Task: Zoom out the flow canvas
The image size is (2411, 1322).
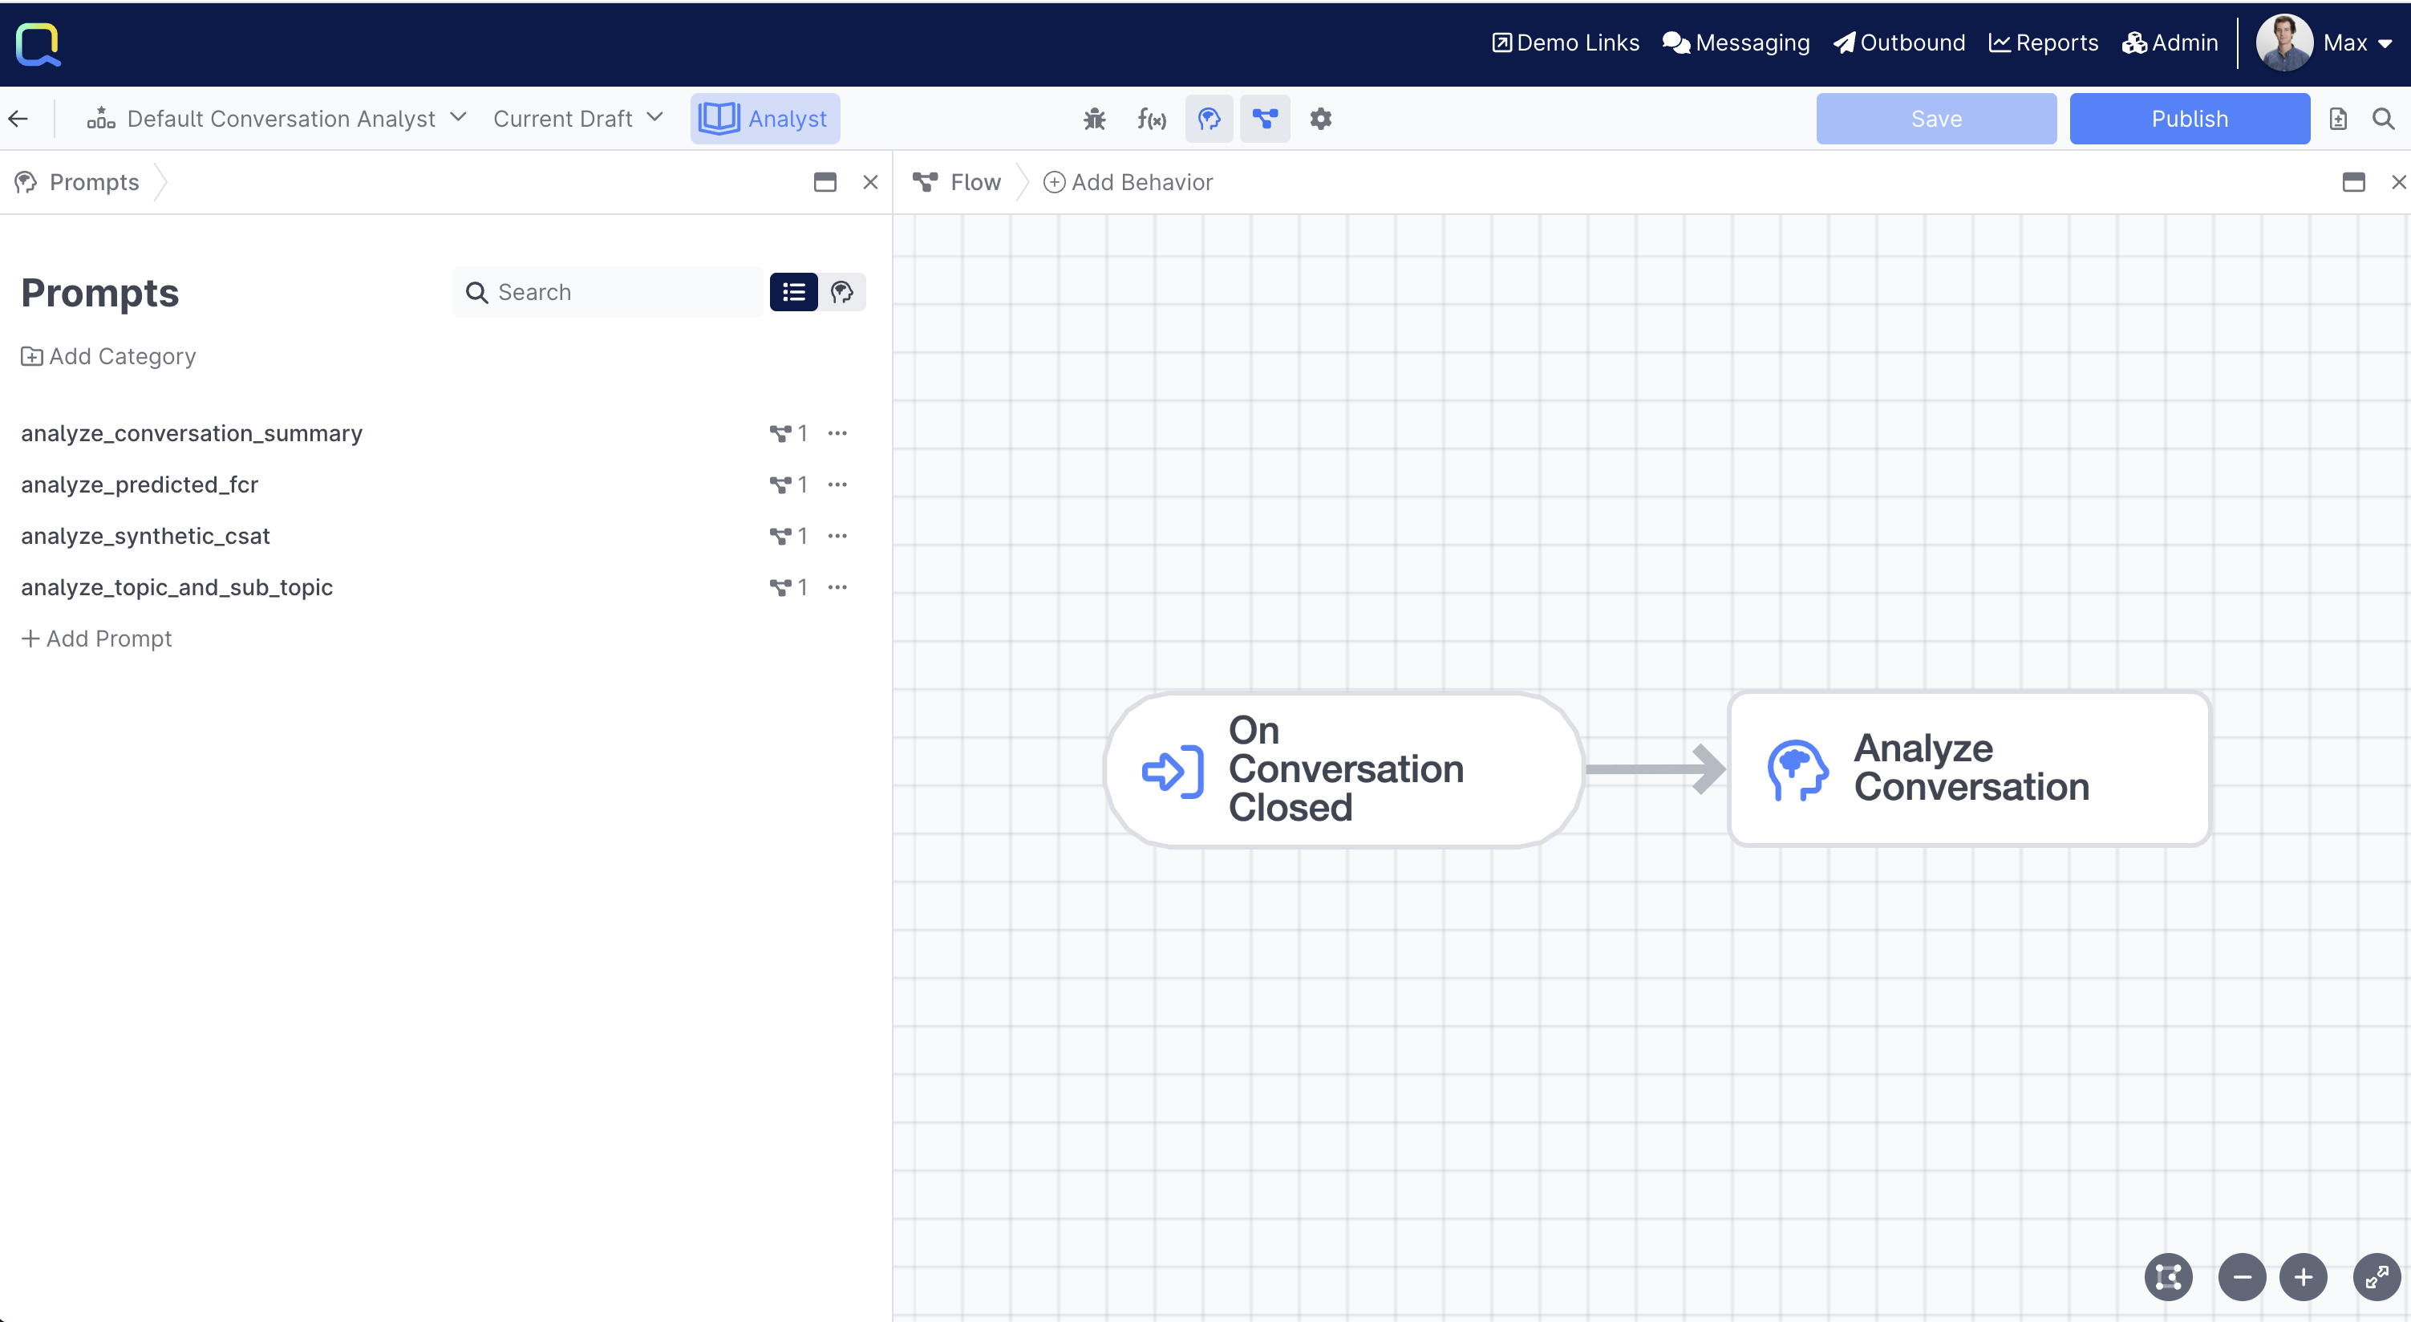Action: tap(2242, 1276)
